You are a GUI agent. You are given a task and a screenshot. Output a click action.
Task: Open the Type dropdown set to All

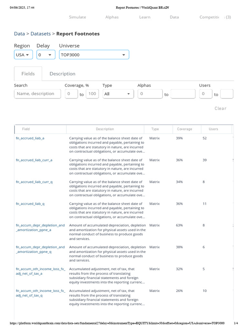click(x=118, y=94)
